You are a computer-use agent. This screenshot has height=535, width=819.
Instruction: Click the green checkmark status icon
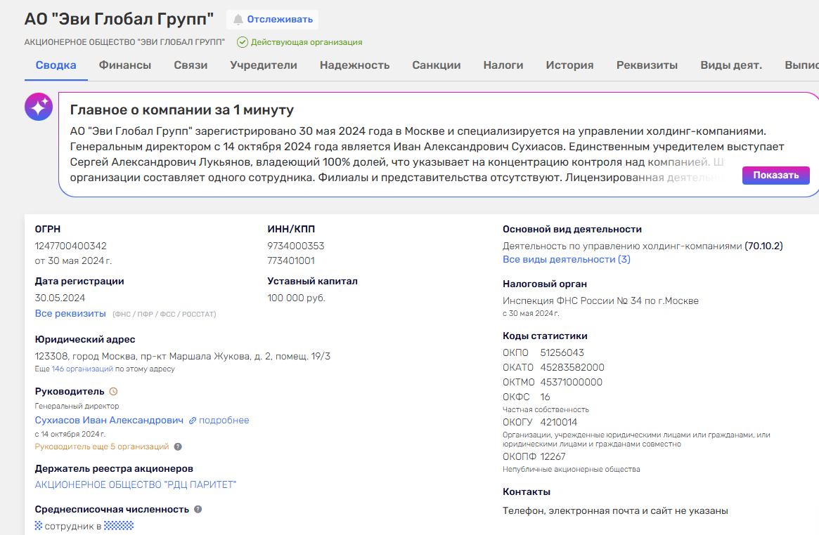(243, 42)
